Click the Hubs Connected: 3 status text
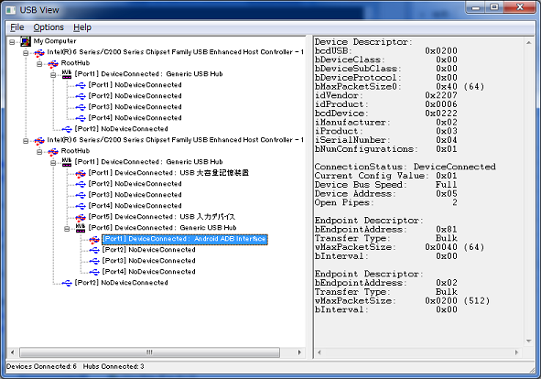This screenshot has height=379, width=541. [114, 366]
